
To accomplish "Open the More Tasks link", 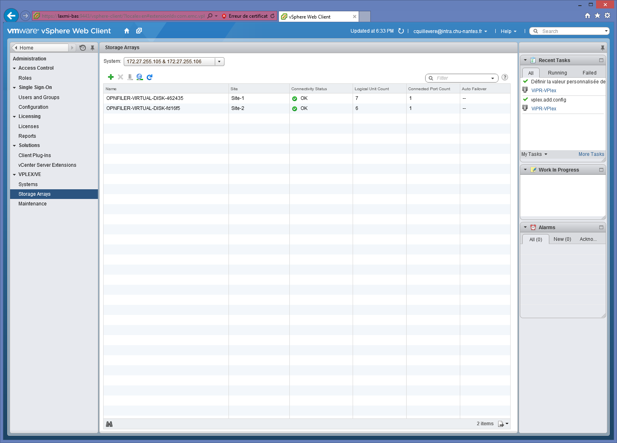I will click(591, 154).
